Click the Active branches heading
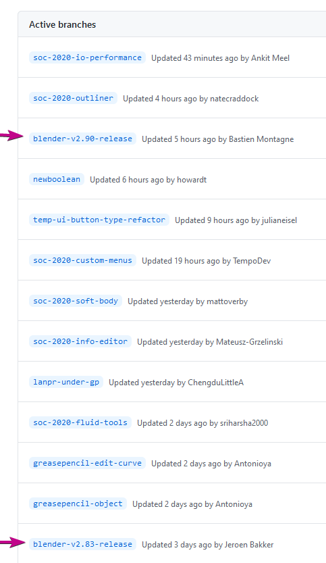Viewport: 326px width, 563px height. tap(62, 24)
